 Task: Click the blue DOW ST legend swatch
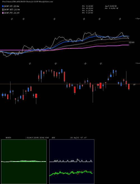pos(3,6)
